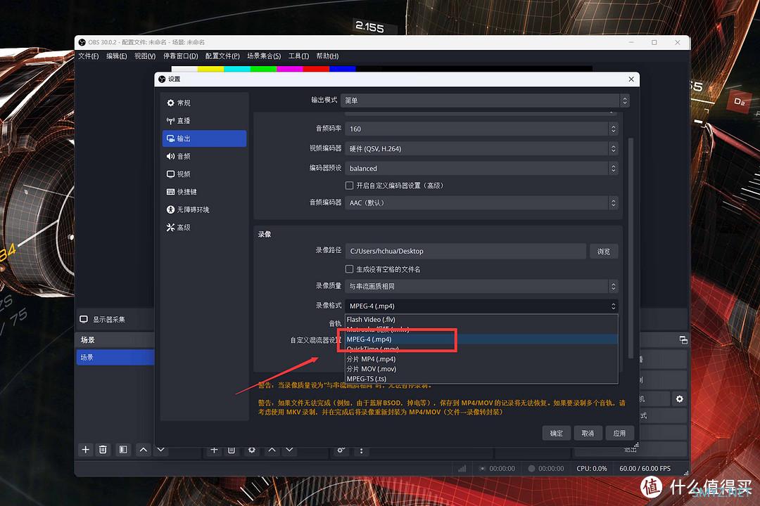Click the 应用 apply button
The height and width of the screenshot is (506, 760).
(x=619, y=433)
